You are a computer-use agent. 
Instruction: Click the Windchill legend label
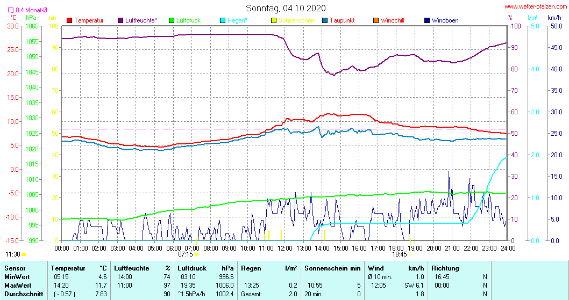pyautogui.click(x=392, y=20)
